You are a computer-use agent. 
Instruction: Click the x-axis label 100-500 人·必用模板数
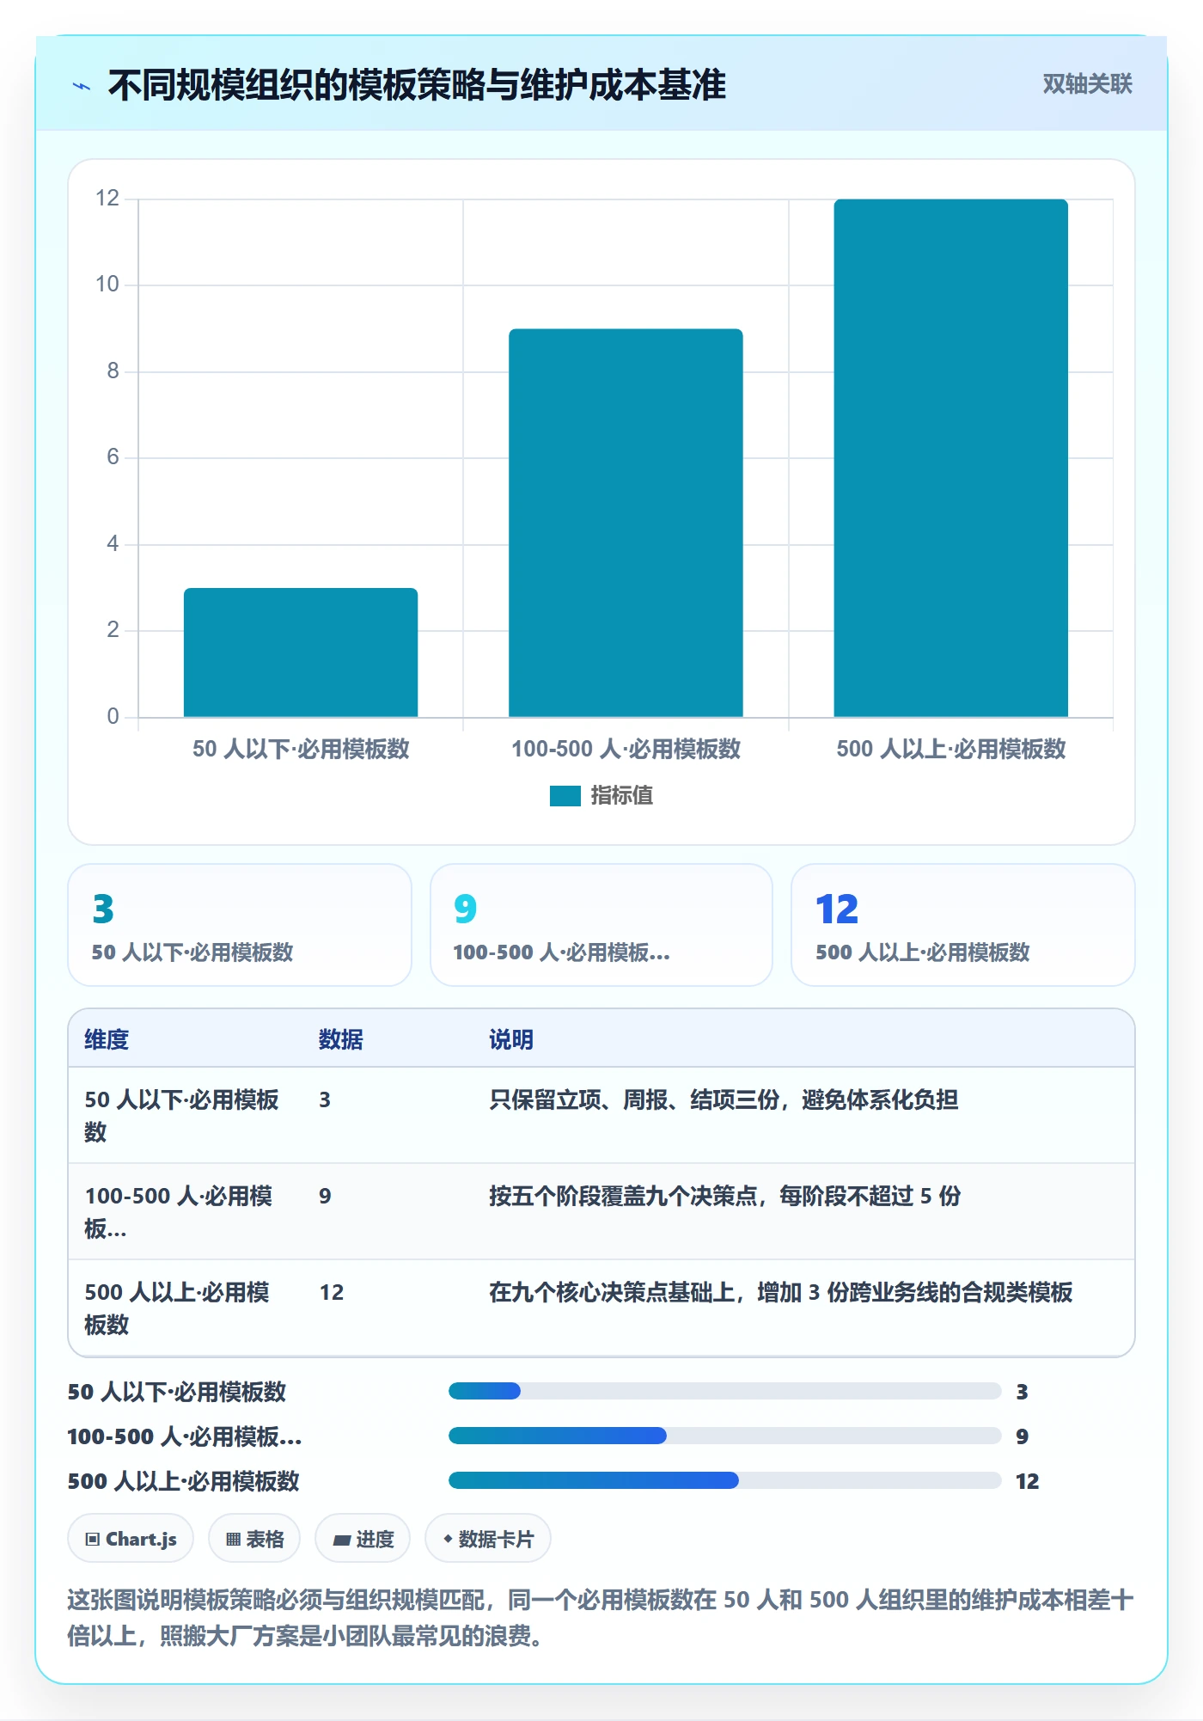point(626,749)
